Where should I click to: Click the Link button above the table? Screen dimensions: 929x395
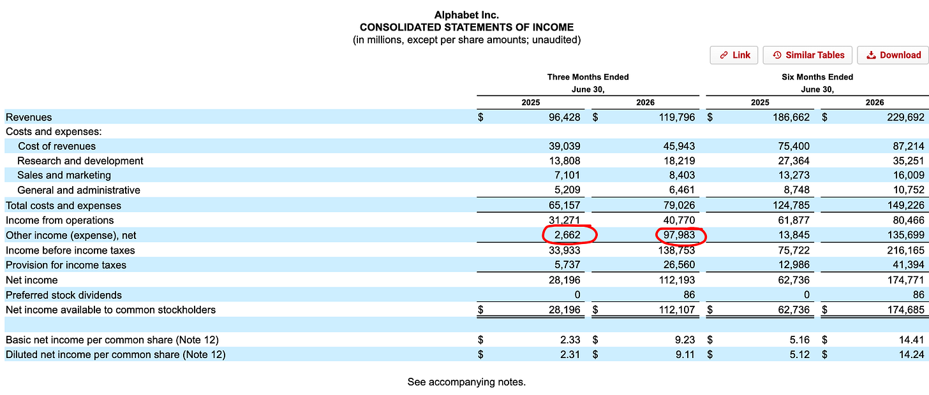[x=734, y=55]
